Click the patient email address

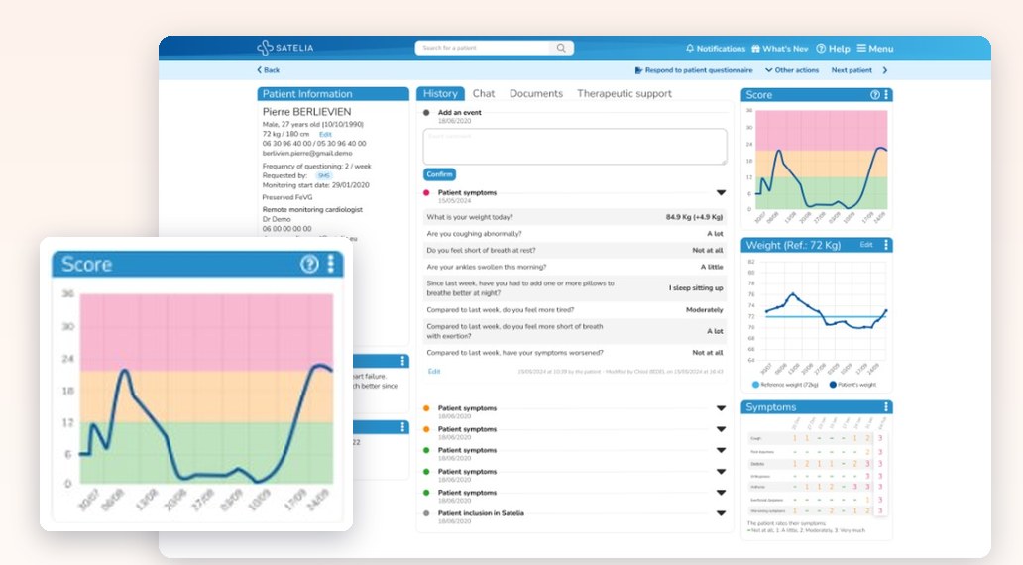pos(306,153)
